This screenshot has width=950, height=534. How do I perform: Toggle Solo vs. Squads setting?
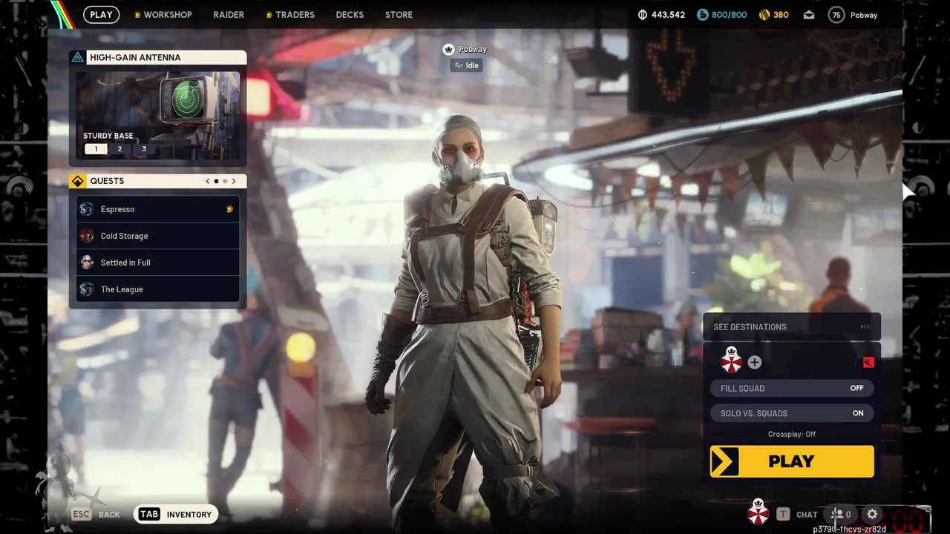point(792,413)
